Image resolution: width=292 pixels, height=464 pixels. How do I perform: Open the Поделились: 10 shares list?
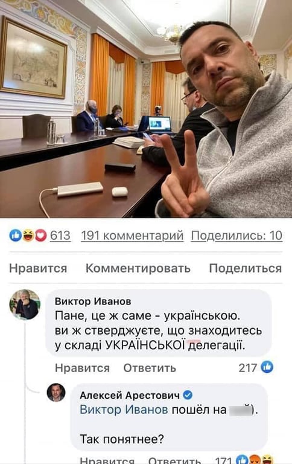(236, 236)
